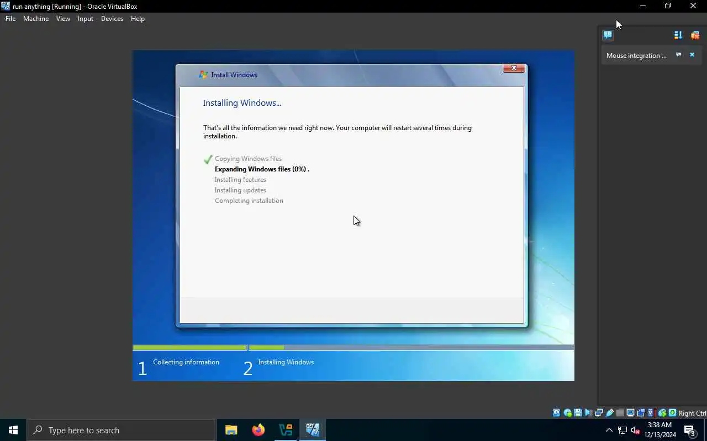The width and height of the screenshot is (707, 441).
Task: Click the network adapters status icon
Action: 599,413
